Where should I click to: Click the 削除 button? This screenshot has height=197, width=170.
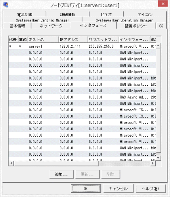(x=111, y=174)
